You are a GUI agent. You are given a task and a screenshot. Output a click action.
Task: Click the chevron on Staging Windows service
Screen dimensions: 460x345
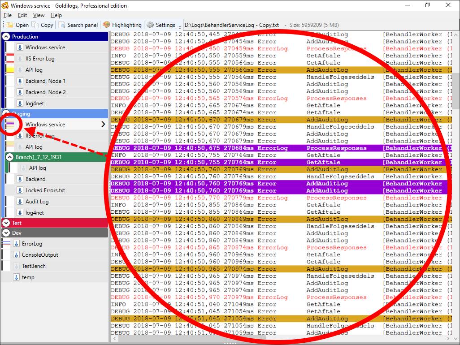(x=104, y=124)
